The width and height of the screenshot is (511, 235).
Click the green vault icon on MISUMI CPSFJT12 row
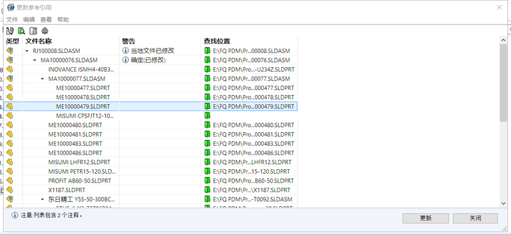click(x=207, y=116)
